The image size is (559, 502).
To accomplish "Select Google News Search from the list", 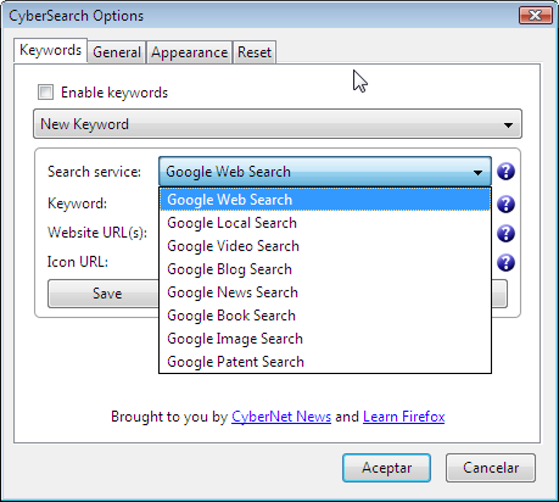I will click(x=232, y=292).
